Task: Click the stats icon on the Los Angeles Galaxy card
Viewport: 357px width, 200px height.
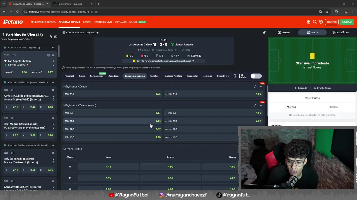Action: pyautogui.click(x=48, y=55)
